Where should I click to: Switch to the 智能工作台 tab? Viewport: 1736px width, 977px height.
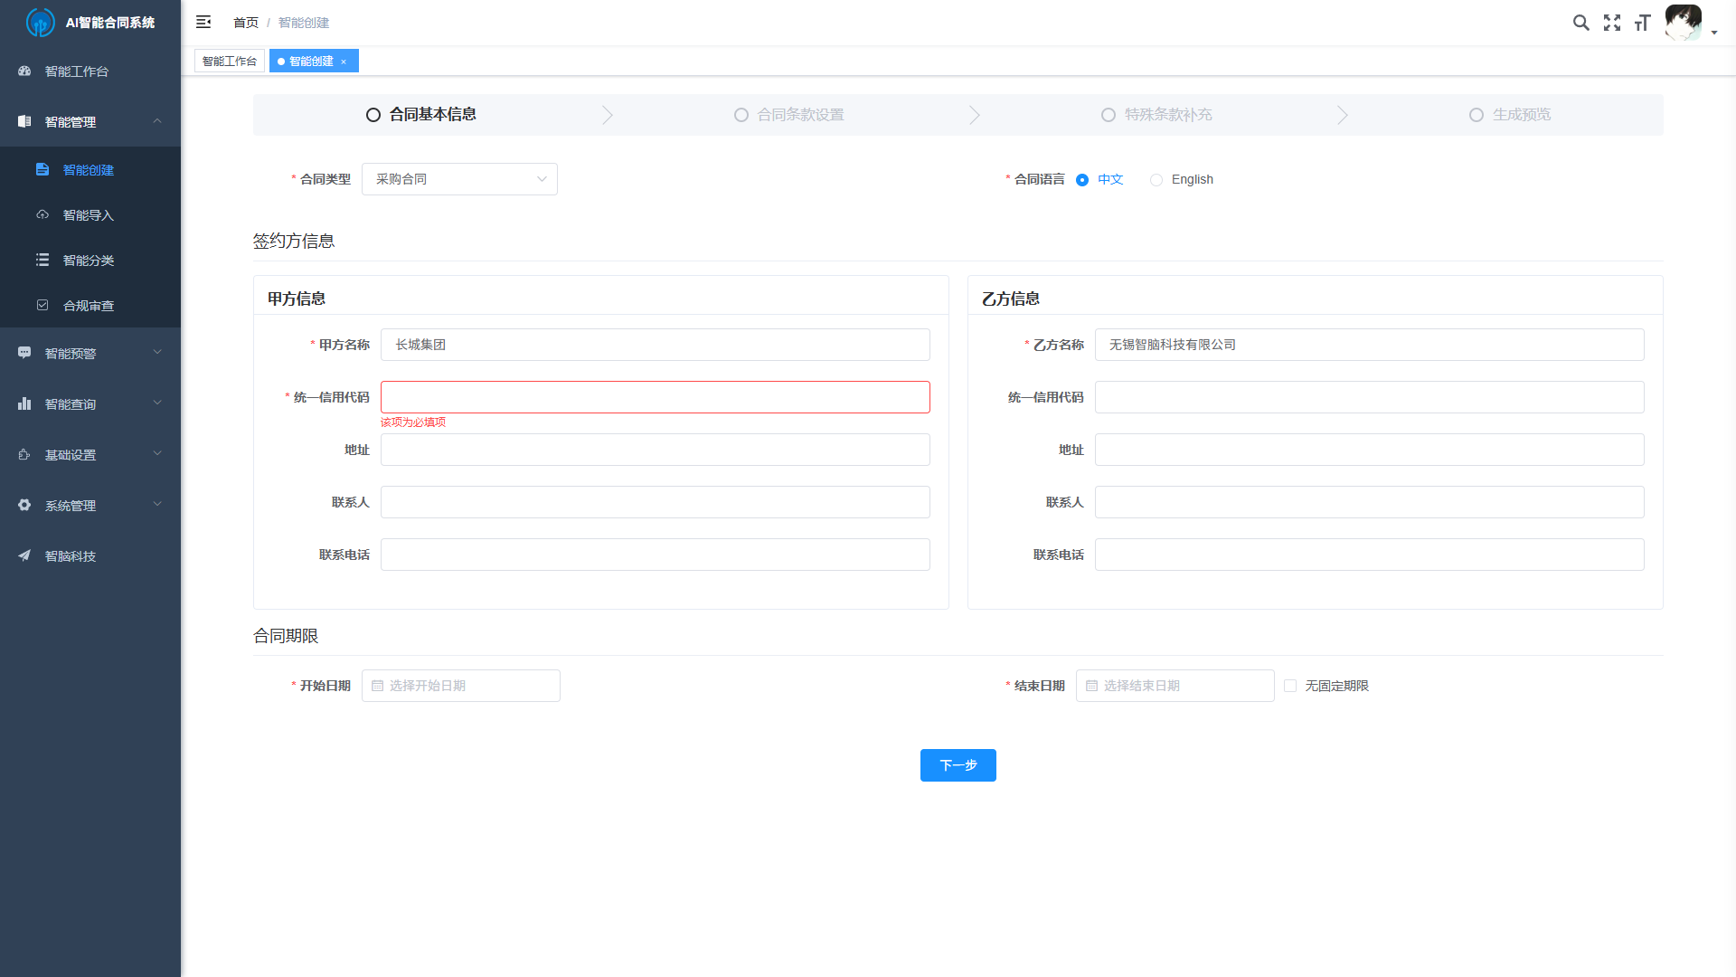pyautogui.click(x=230, y=61)
